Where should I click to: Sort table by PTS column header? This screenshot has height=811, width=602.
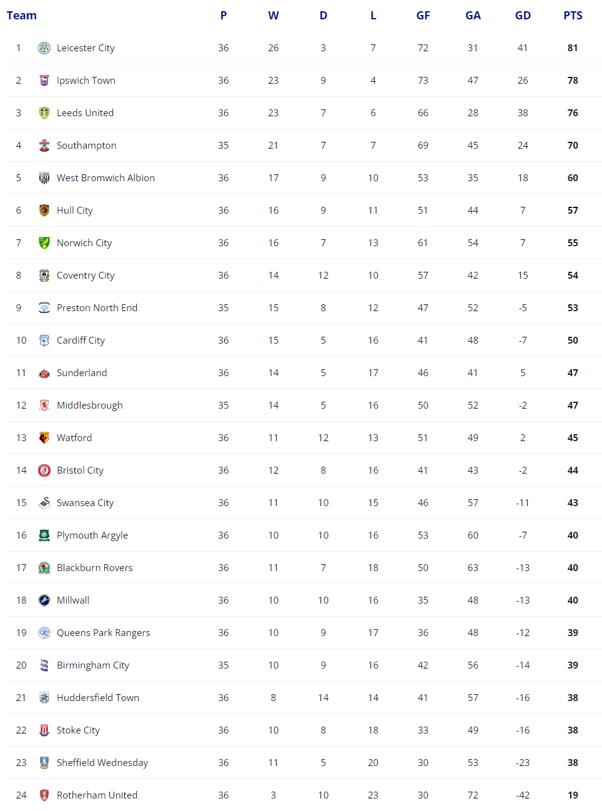tap(573, 16)
